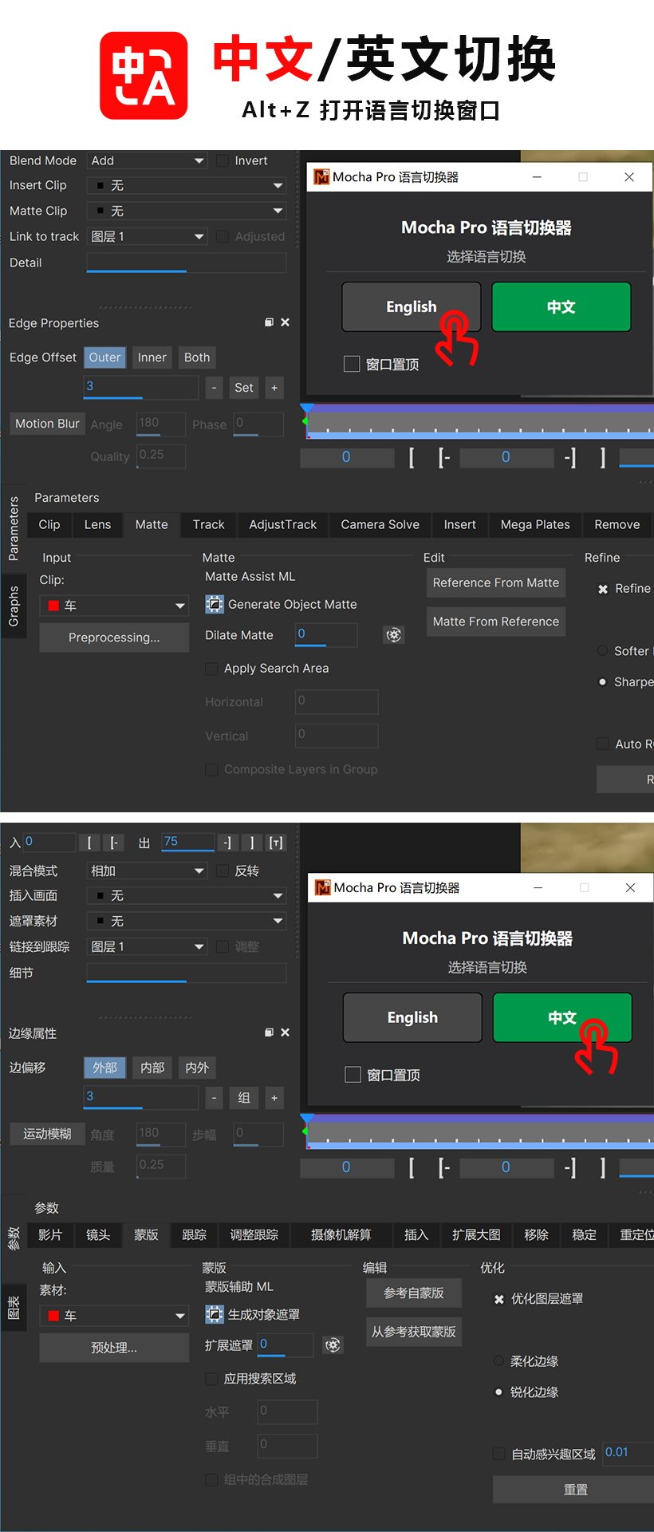The width and height of the screenshot is (654, 1532).
Task: Open the Link to track dropdown
Action: [147, 236]
